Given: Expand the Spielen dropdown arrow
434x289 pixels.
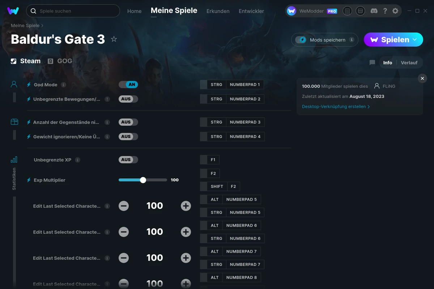Looking at the screenshot, I should pos(415,39).
